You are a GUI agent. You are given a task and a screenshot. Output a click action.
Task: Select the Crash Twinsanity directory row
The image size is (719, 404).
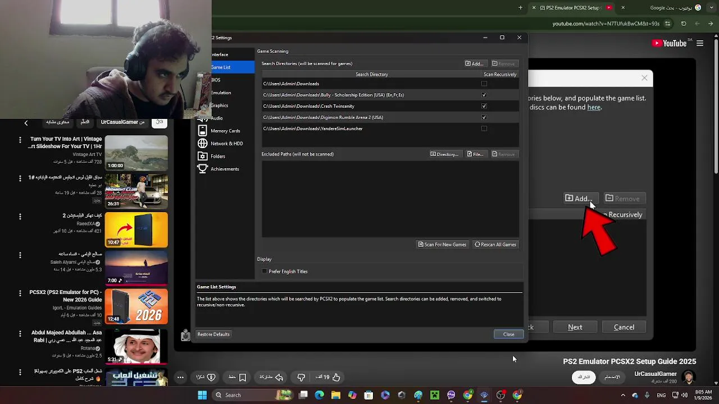(390, 106)
